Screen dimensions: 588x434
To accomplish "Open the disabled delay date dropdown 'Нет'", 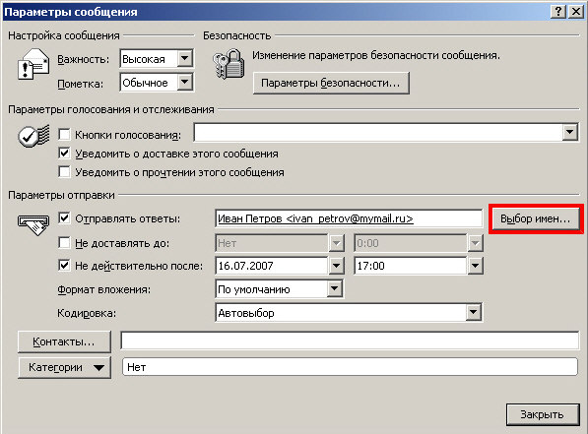I will pyautogui.click(x=337, y=243).
